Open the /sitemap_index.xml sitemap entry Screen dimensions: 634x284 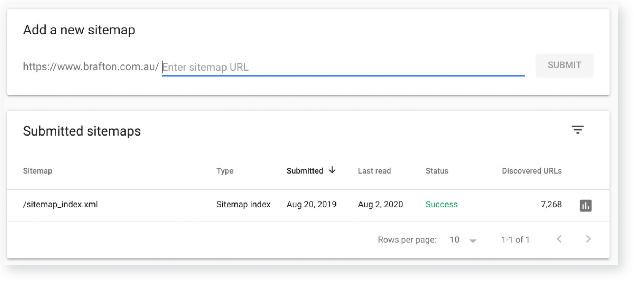coord(60,204)
